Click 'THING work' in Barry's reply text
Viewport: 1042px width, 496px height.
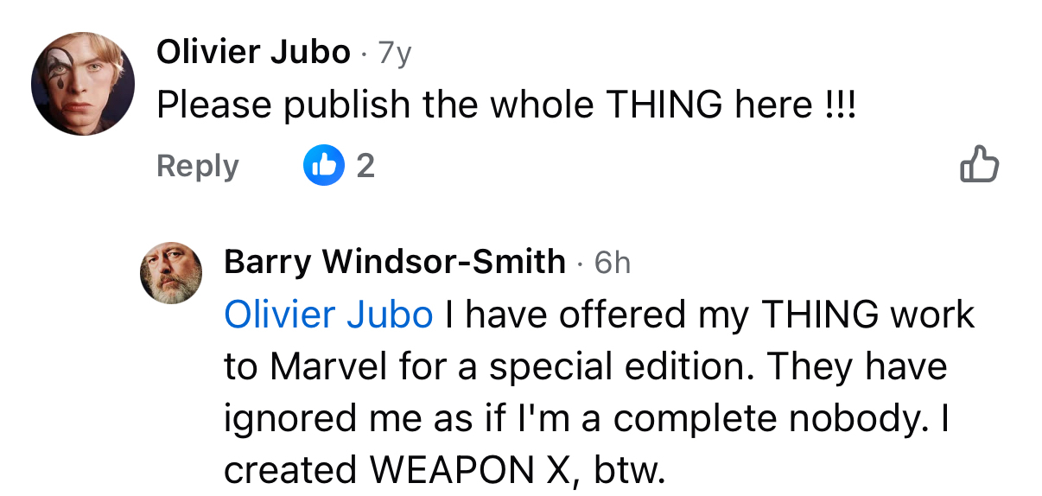coord(867,315)
